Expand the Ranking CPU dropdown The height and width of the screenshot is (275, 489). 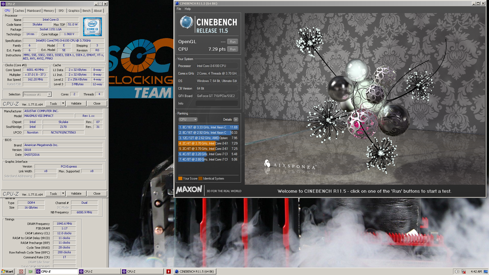tap(188, 120)
